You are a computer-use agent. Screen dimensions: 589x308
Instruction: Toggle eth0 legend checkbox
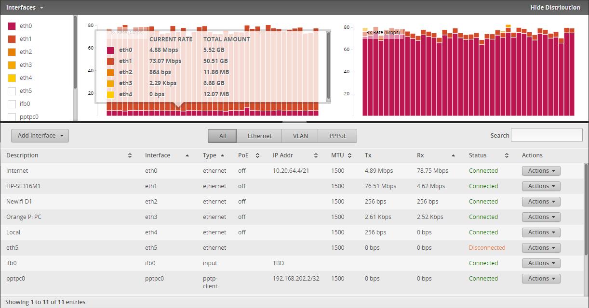[12, 26]
